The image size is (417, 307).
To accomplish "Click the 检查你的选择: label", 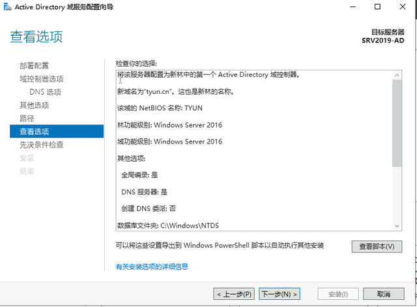I will pyautogui.click(x=136, y=63).
